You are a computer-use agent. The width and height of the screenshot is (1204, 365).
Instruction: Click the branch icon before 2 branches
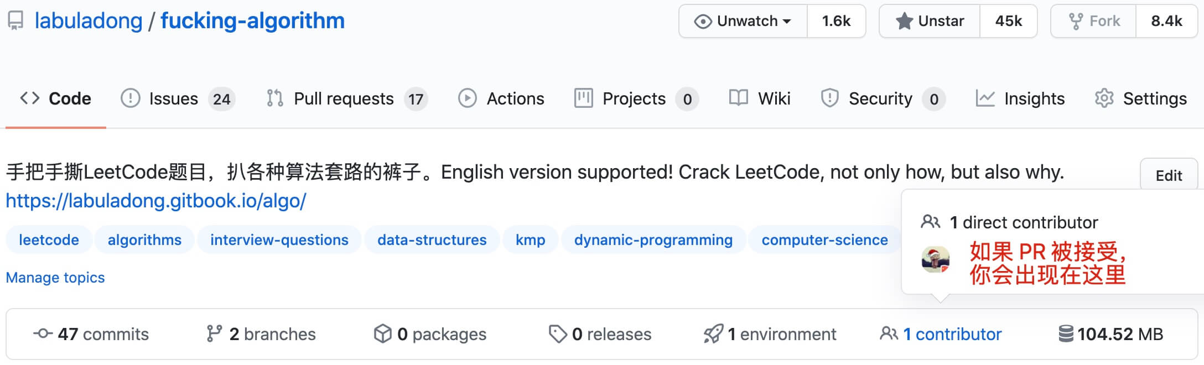(214, 333)
